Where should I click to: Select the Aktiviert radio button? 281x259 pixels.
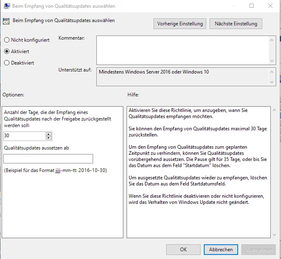pyautogui.click(x=7, y=51)
